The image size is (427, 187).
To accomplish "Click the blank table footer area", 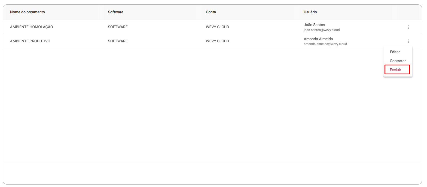I will point(212,173).
